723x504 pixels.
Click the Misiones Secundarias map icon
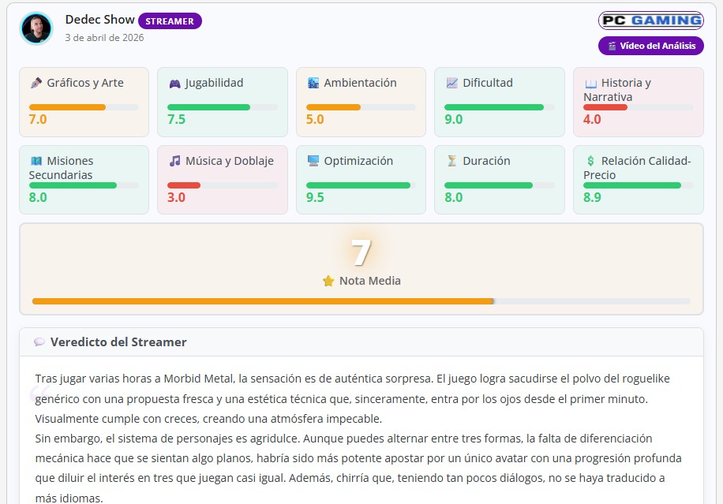(36, 161)
